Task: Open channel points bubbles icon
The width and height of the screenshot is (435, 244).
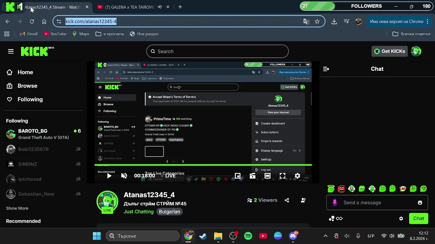Action: (332, 219)
